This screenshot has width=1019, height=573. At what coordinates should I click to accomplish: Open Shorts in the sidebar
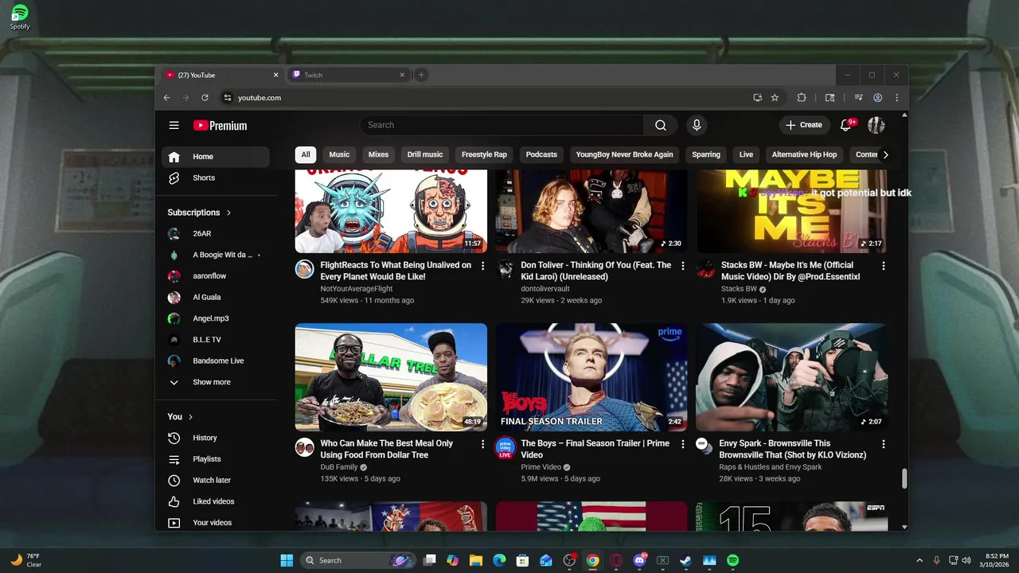(x=216, y=177)
